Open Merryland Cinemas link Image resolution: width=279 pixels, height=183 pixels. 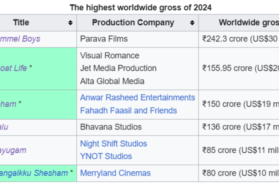pos(115,173)
